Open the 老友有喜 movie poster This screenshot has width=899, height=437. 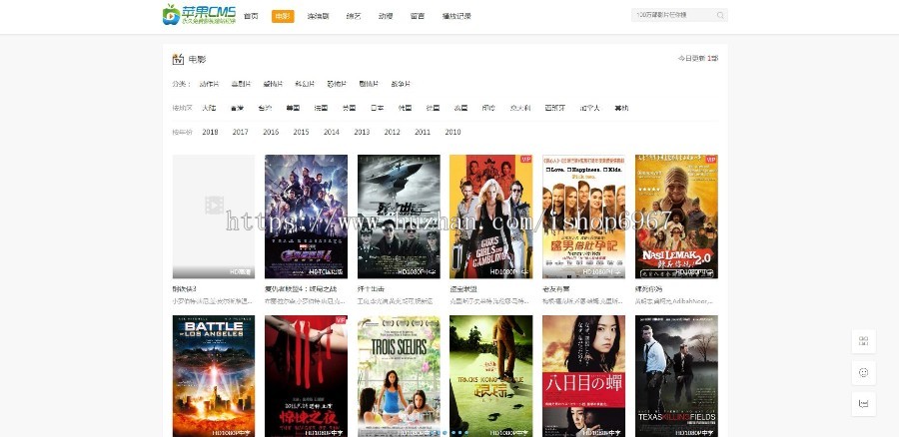coord(583,217)
